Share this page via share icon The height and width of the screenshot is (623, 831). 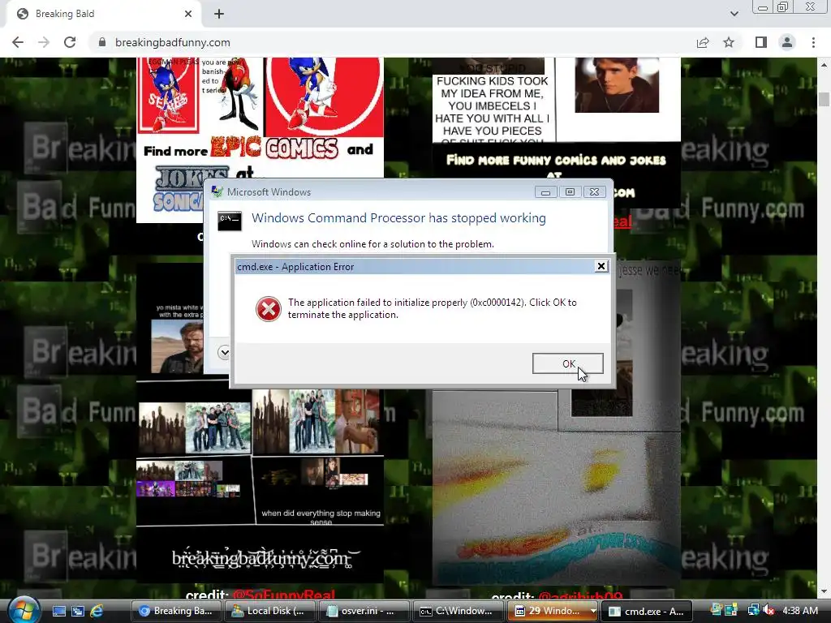point(703,42)
